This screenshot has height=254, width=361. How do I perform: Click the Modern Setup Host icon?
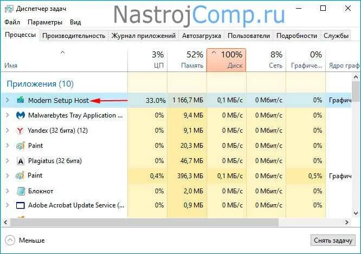[x=21, y=100]
